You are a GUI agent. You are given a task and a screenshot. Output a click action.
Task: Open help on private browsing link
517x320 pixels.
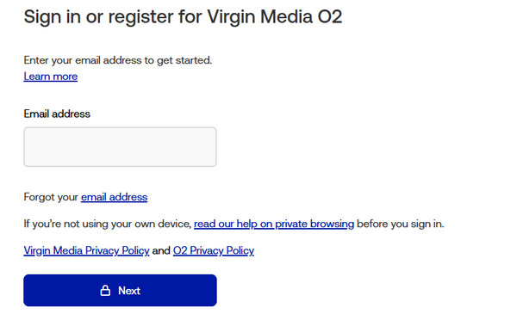click(x=274, y=224)
